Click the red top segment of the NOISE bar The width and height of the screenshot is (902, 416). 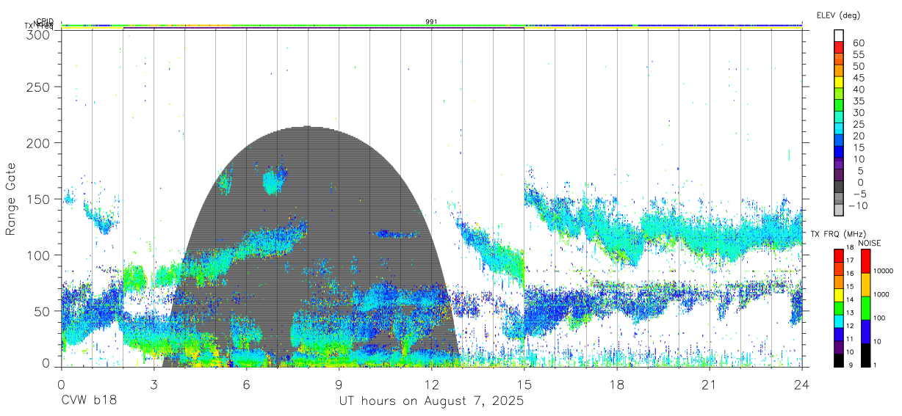(866, 260)
